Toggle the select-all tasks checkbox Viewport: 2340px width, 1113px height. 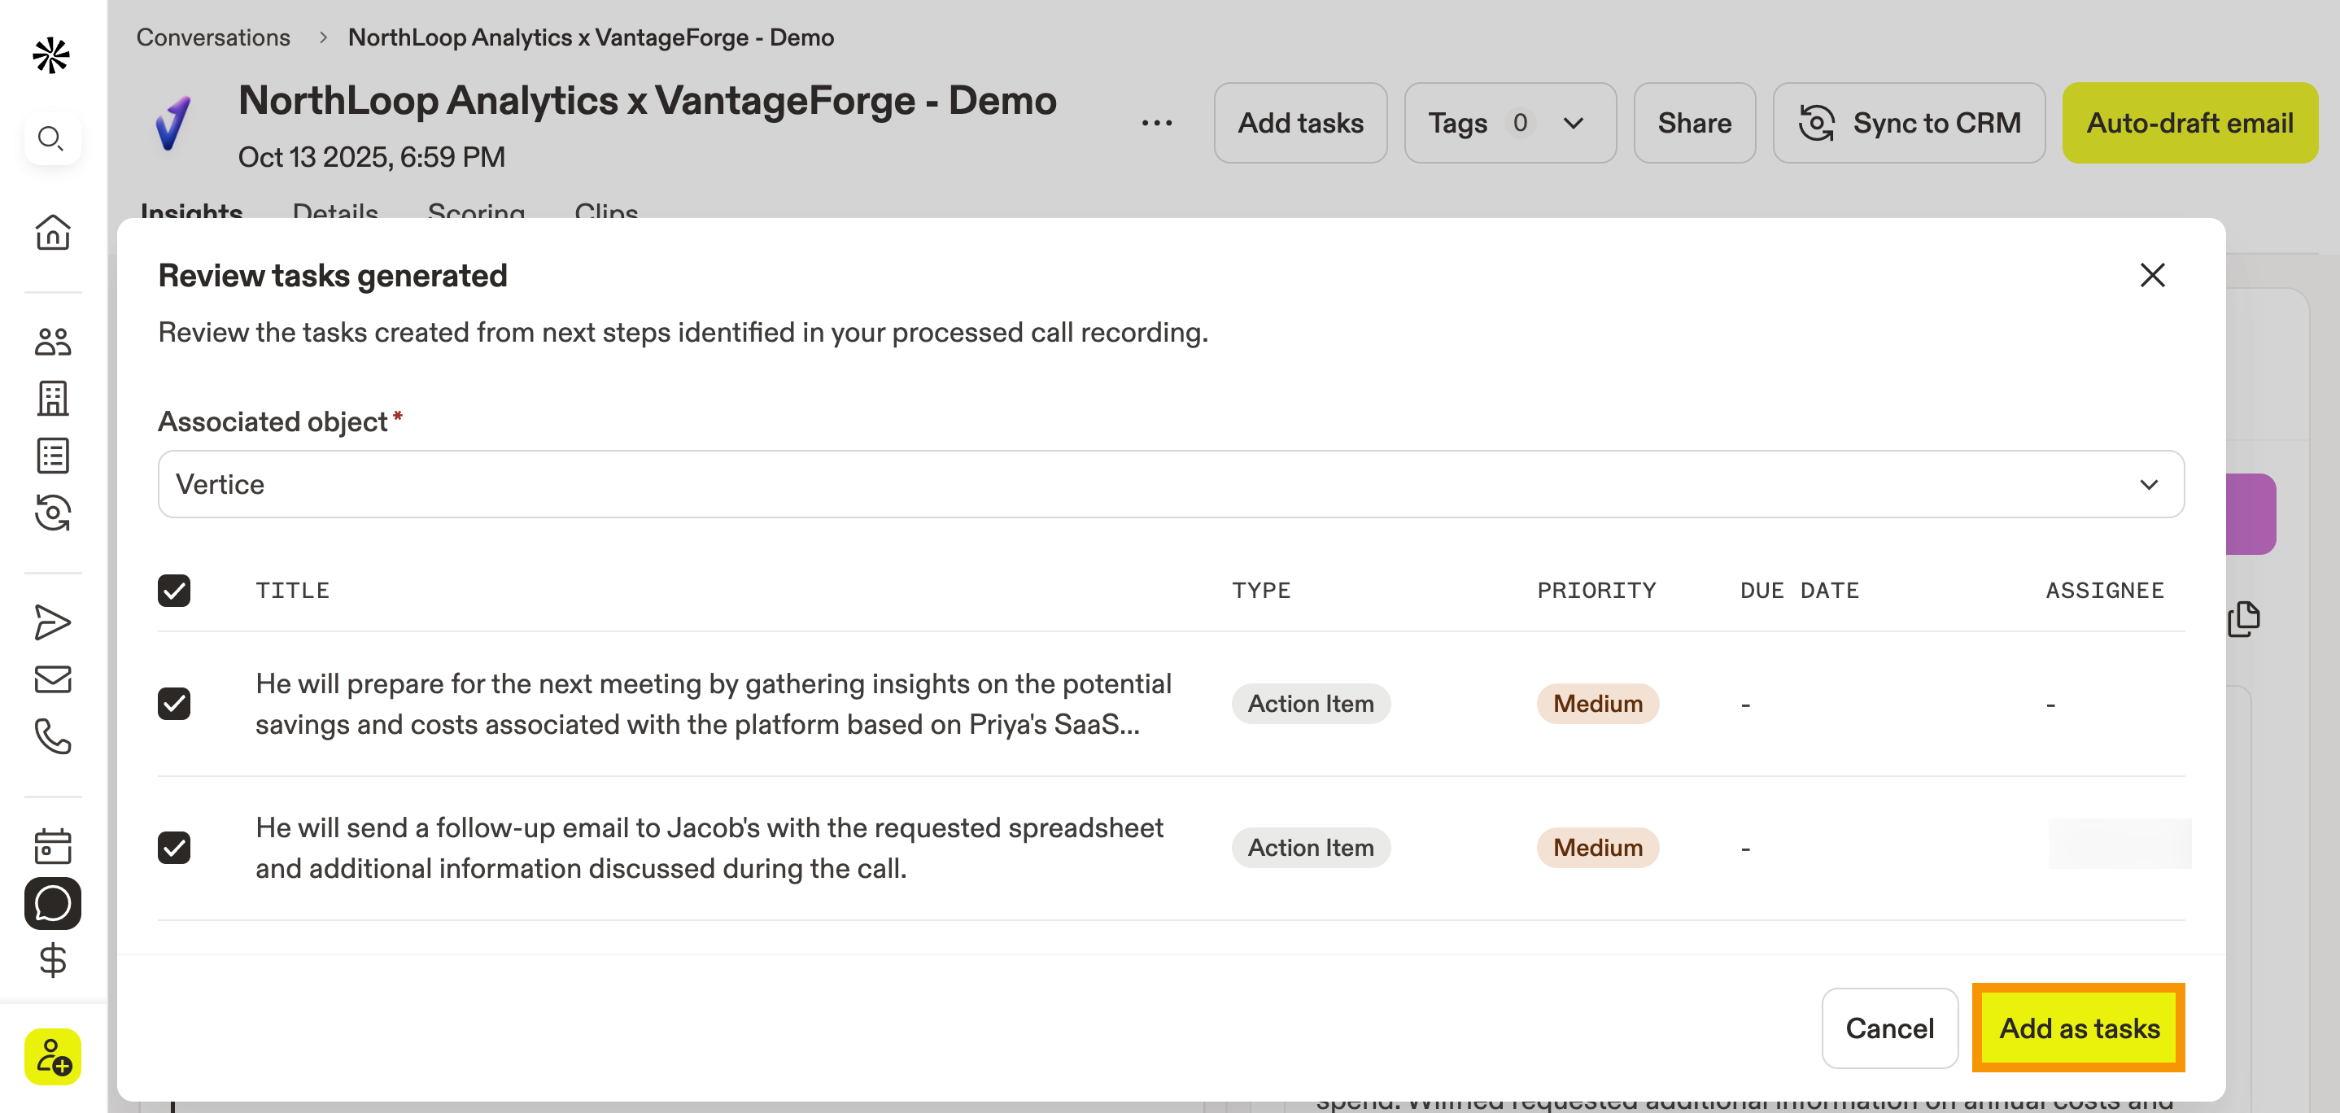point(173,591)
